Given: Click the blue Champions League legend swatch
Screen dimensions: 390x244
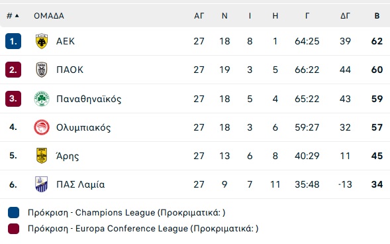Looking at the screenshot, I should (13, 213).
